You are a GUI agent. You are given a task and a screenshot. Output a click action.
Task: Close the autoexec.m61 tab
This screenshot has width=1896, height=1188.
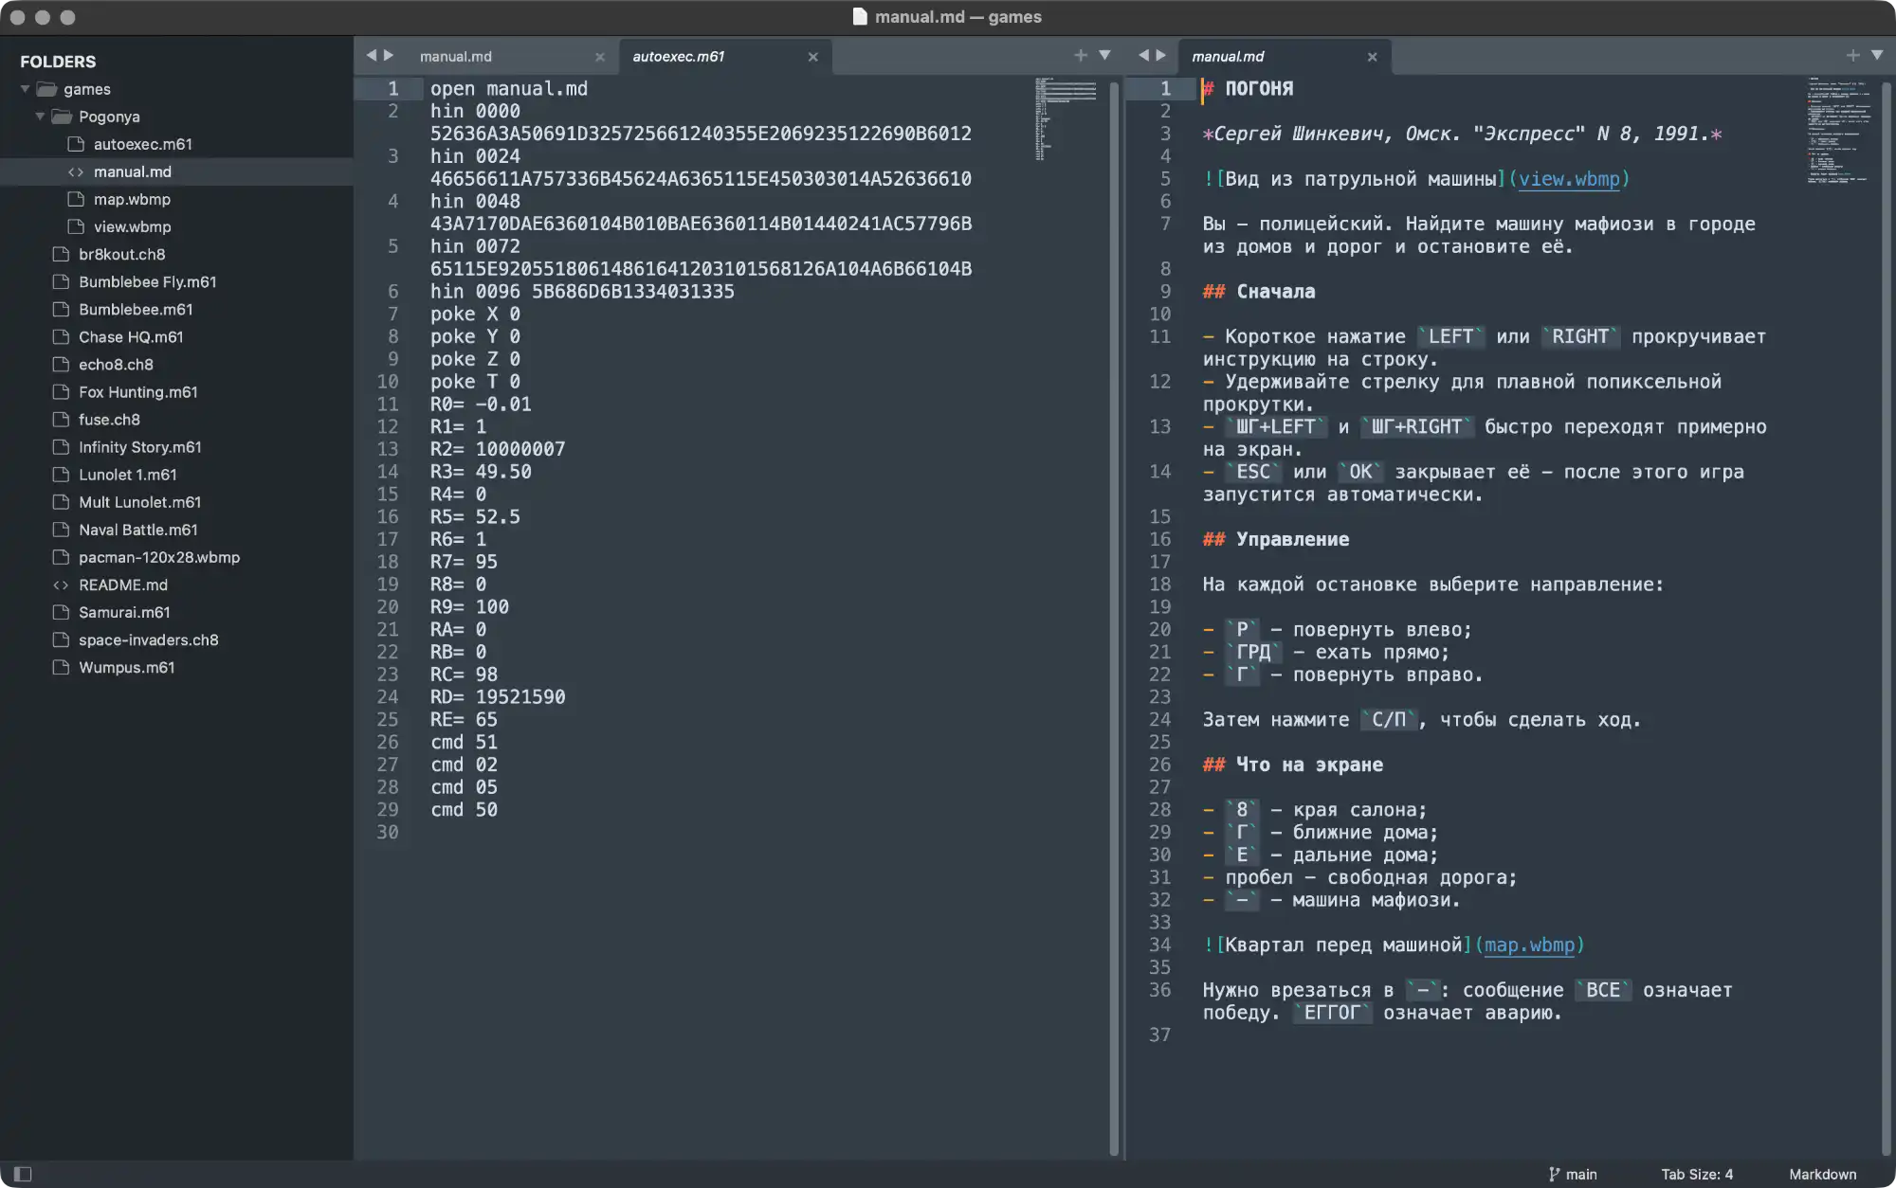(x=812, y=57)
